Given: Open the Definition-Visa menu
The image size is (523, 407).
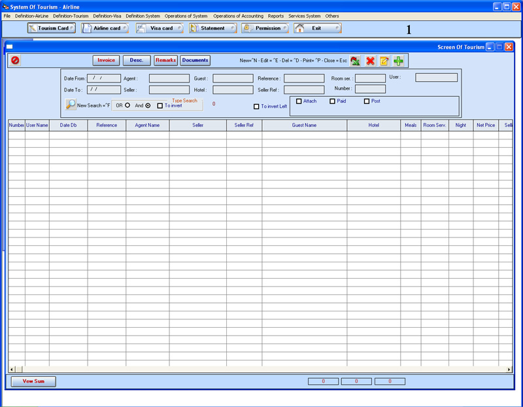Looking at the screenshot, I should point(107,16).
